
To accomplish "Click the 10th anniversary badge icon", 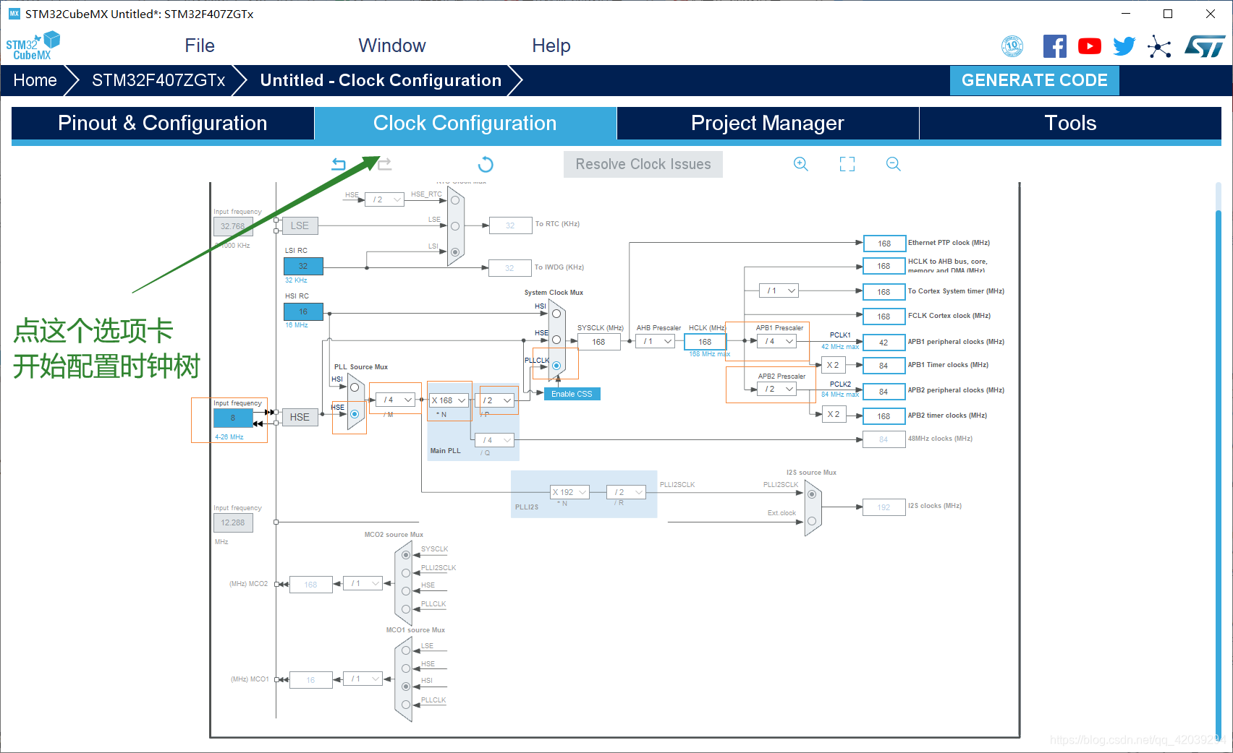I will coord(1012,46).
